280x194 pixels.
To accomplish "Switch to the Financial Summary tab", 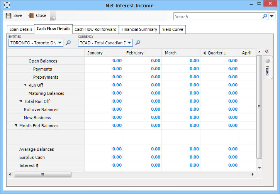I will tap(139, 29).
